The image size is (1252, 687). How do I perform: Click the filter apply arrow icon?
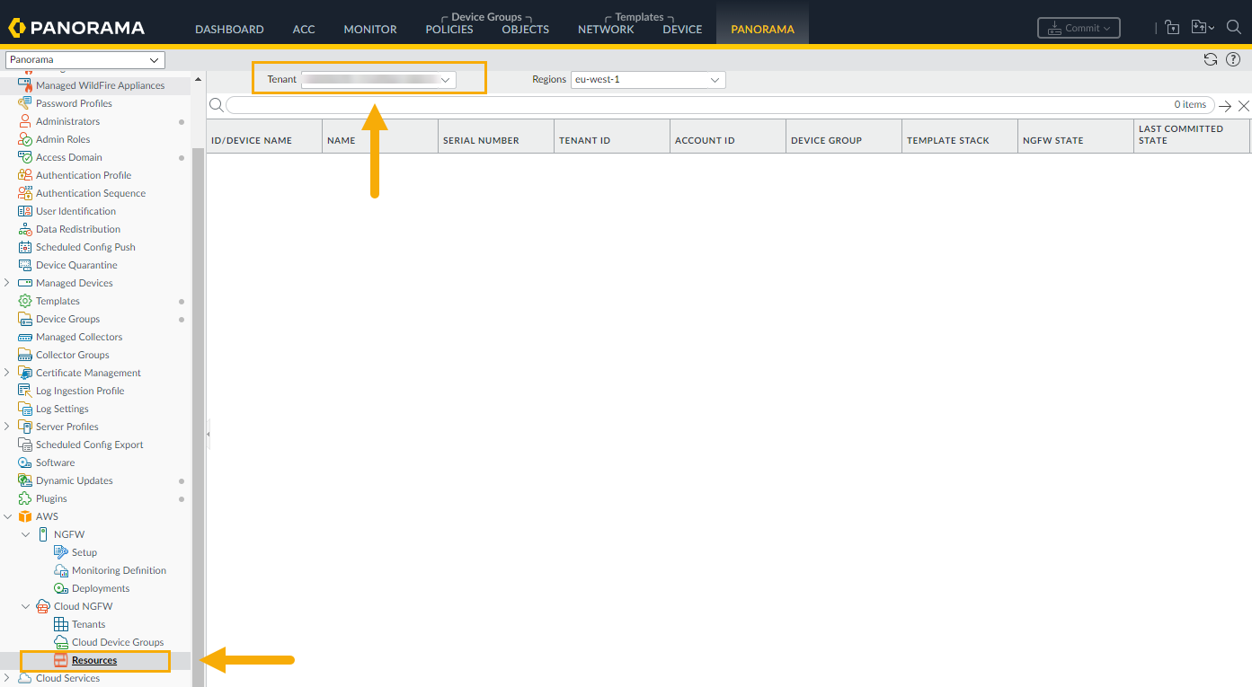(1225, 106)
